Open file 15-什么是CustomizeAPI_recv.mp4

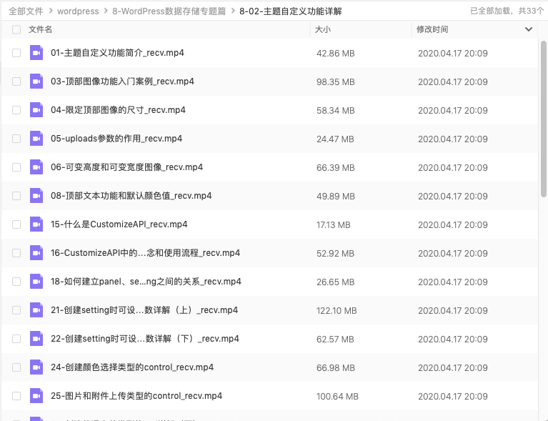click(x=119, y=224)
